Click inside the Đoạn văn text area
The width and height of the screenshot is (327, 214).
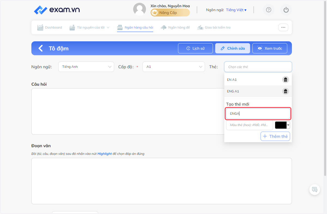point(162,181)
